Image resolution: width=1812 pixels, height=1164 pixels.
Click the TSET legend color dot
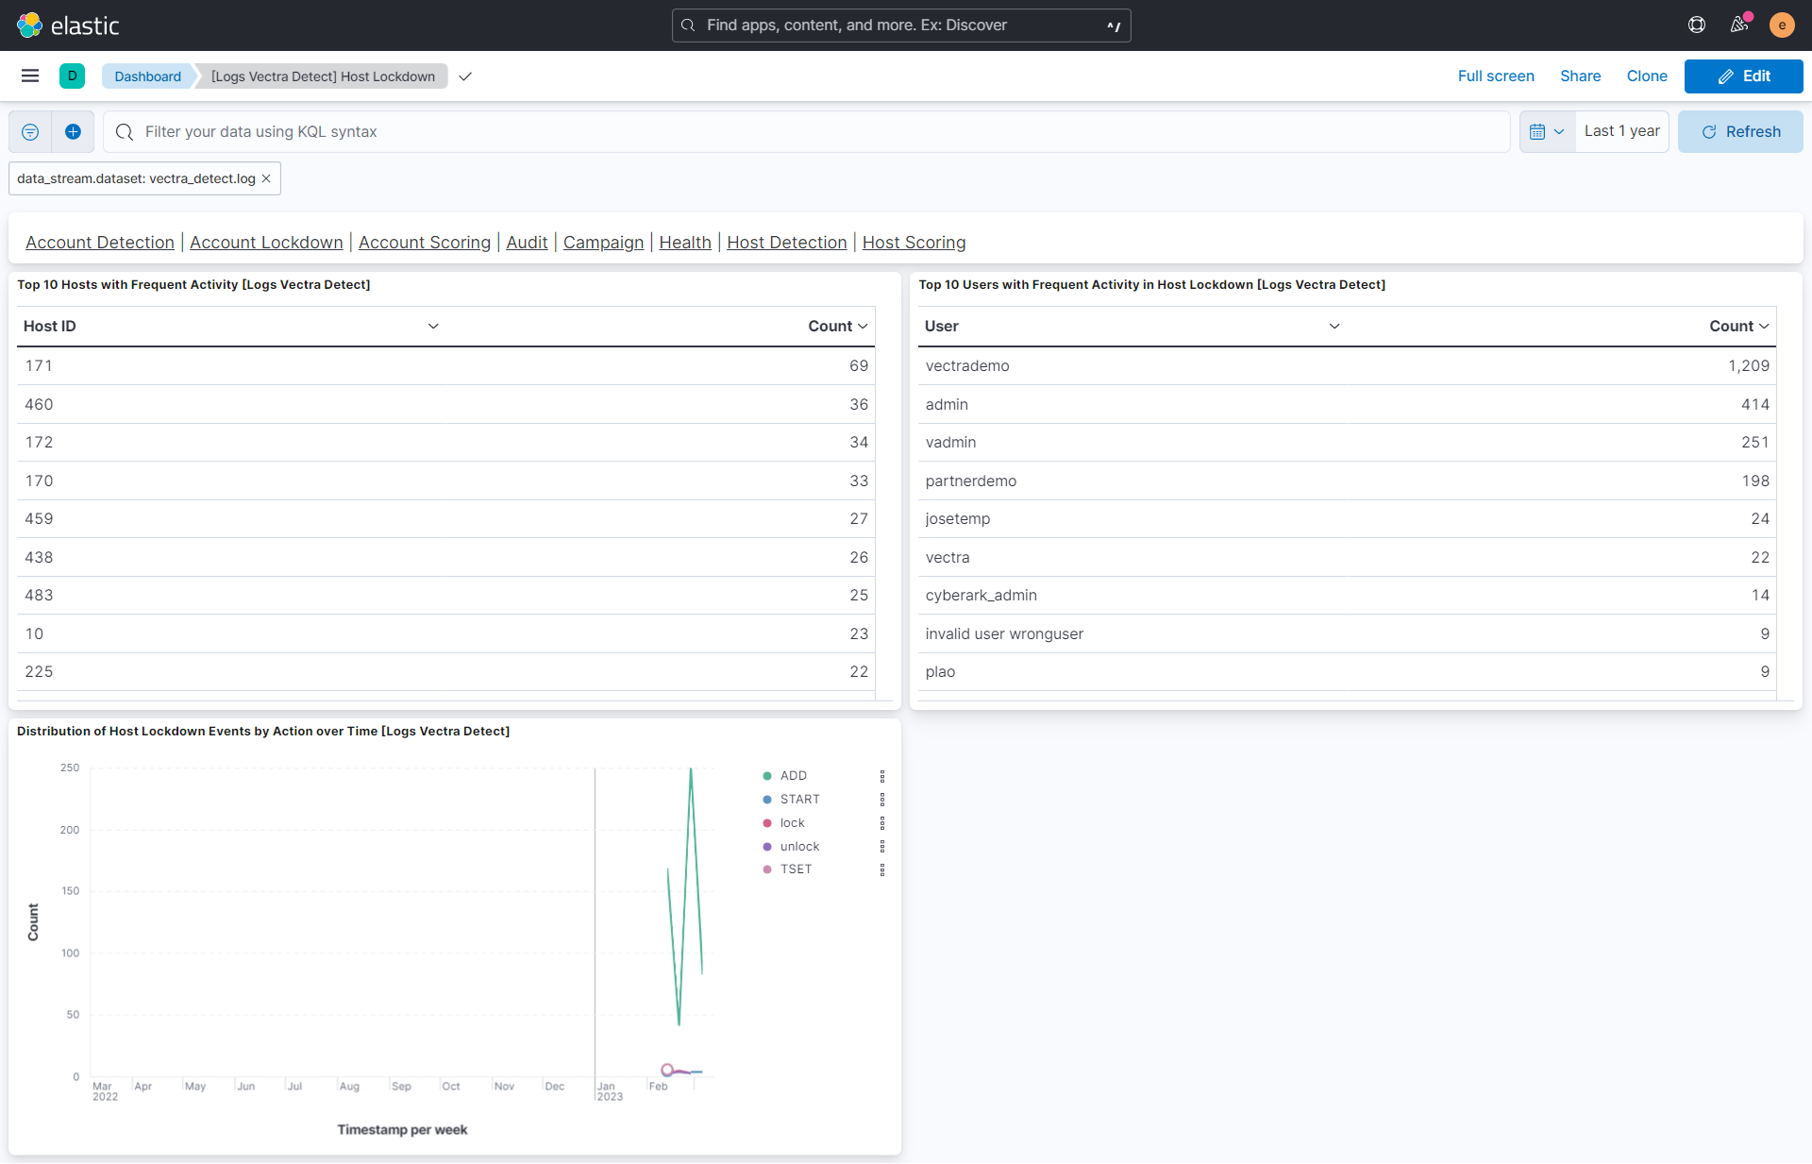(x=767, y=869)
